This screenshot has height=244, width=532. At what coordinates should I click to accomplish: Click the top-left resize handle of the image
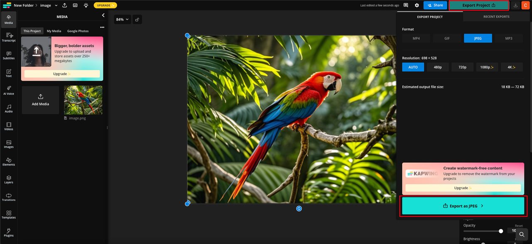[187, 35]
